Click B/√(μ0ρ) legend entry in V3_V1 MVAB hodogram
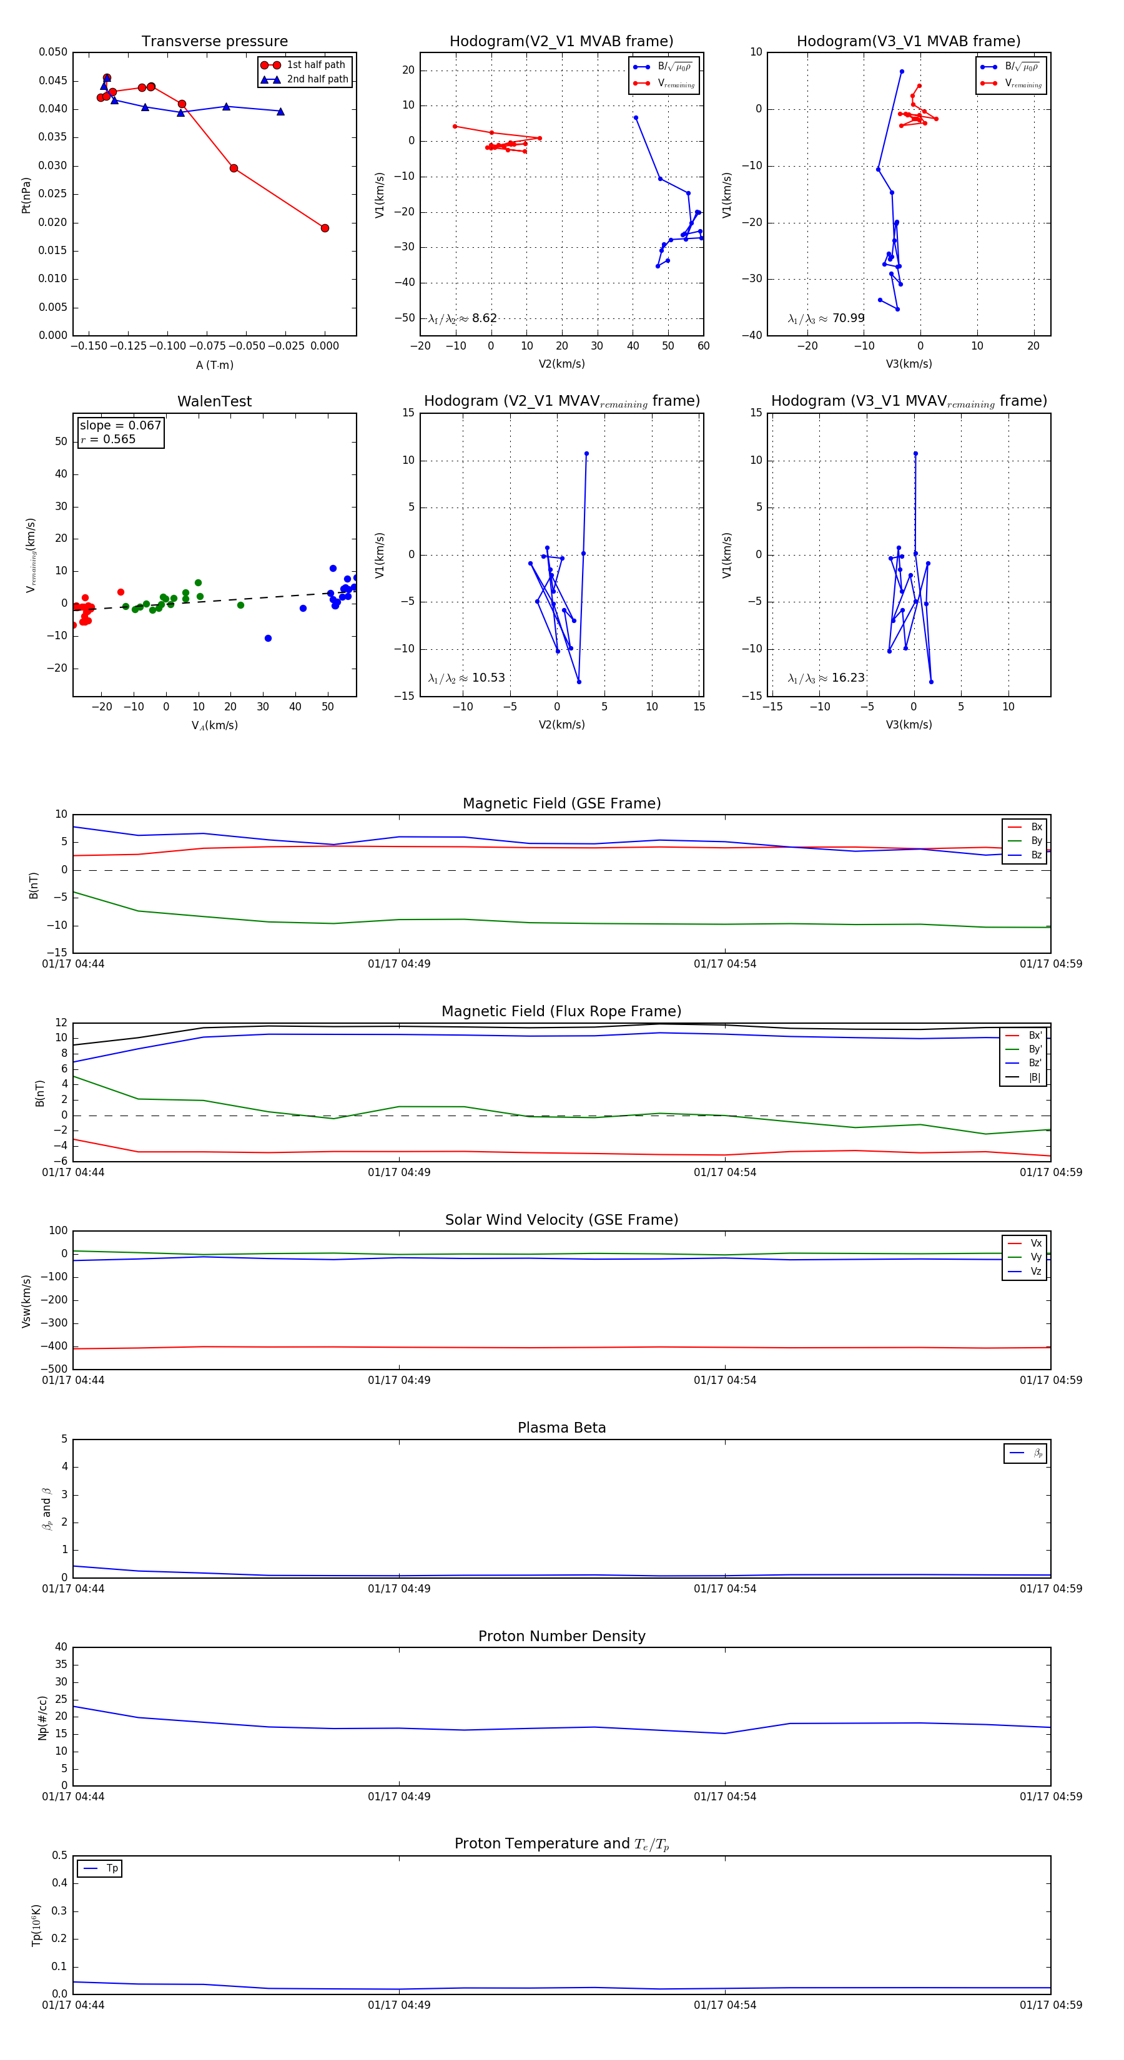This screenshot has width=1124, height=2060. pyautogui.click(x=1010, y=67)
